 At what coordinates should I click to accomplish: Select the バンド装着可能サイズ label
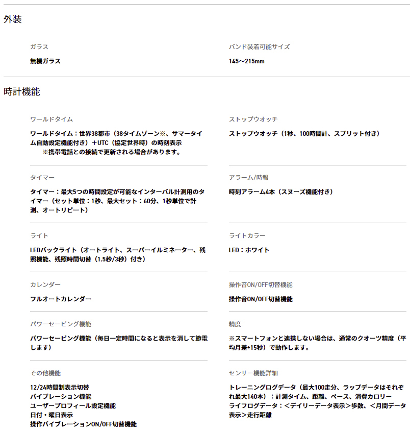(x=259, y=46)
